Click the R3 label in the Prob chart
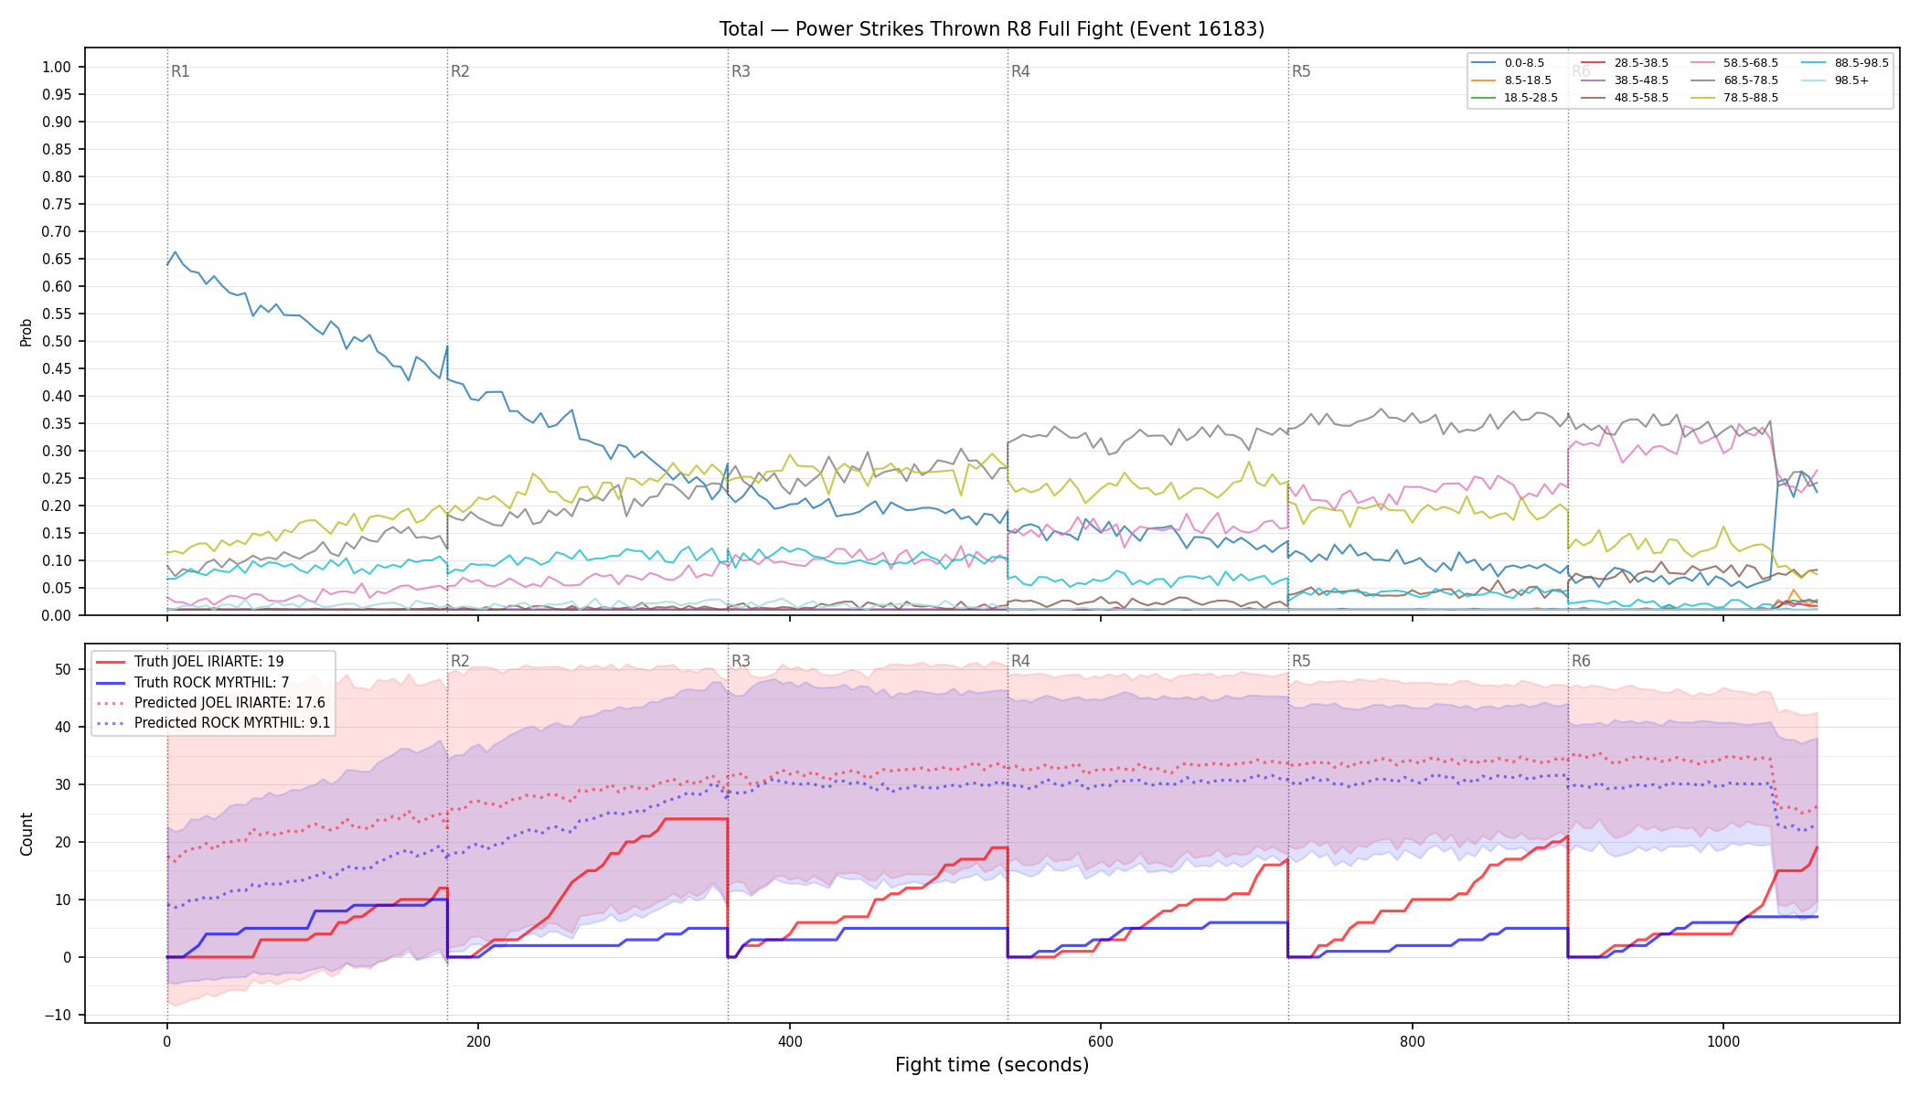1920x1097 pixels. coord(741,71)
